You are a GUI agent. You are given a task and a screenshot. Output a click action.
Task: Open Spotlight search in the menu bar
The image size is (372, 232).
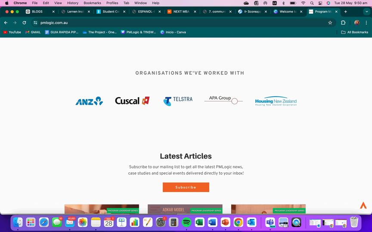point(312,3)
